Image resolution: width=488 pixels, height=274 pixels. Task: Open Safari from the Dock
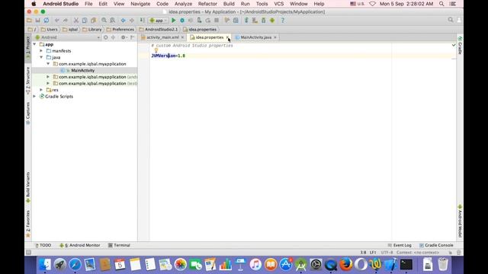coord(75,264)
